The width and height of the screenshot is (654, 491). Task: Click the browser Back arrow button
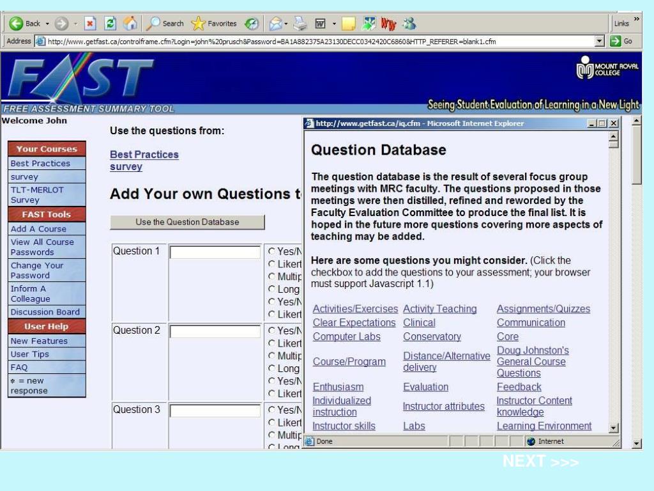click(x=16, y=24)
